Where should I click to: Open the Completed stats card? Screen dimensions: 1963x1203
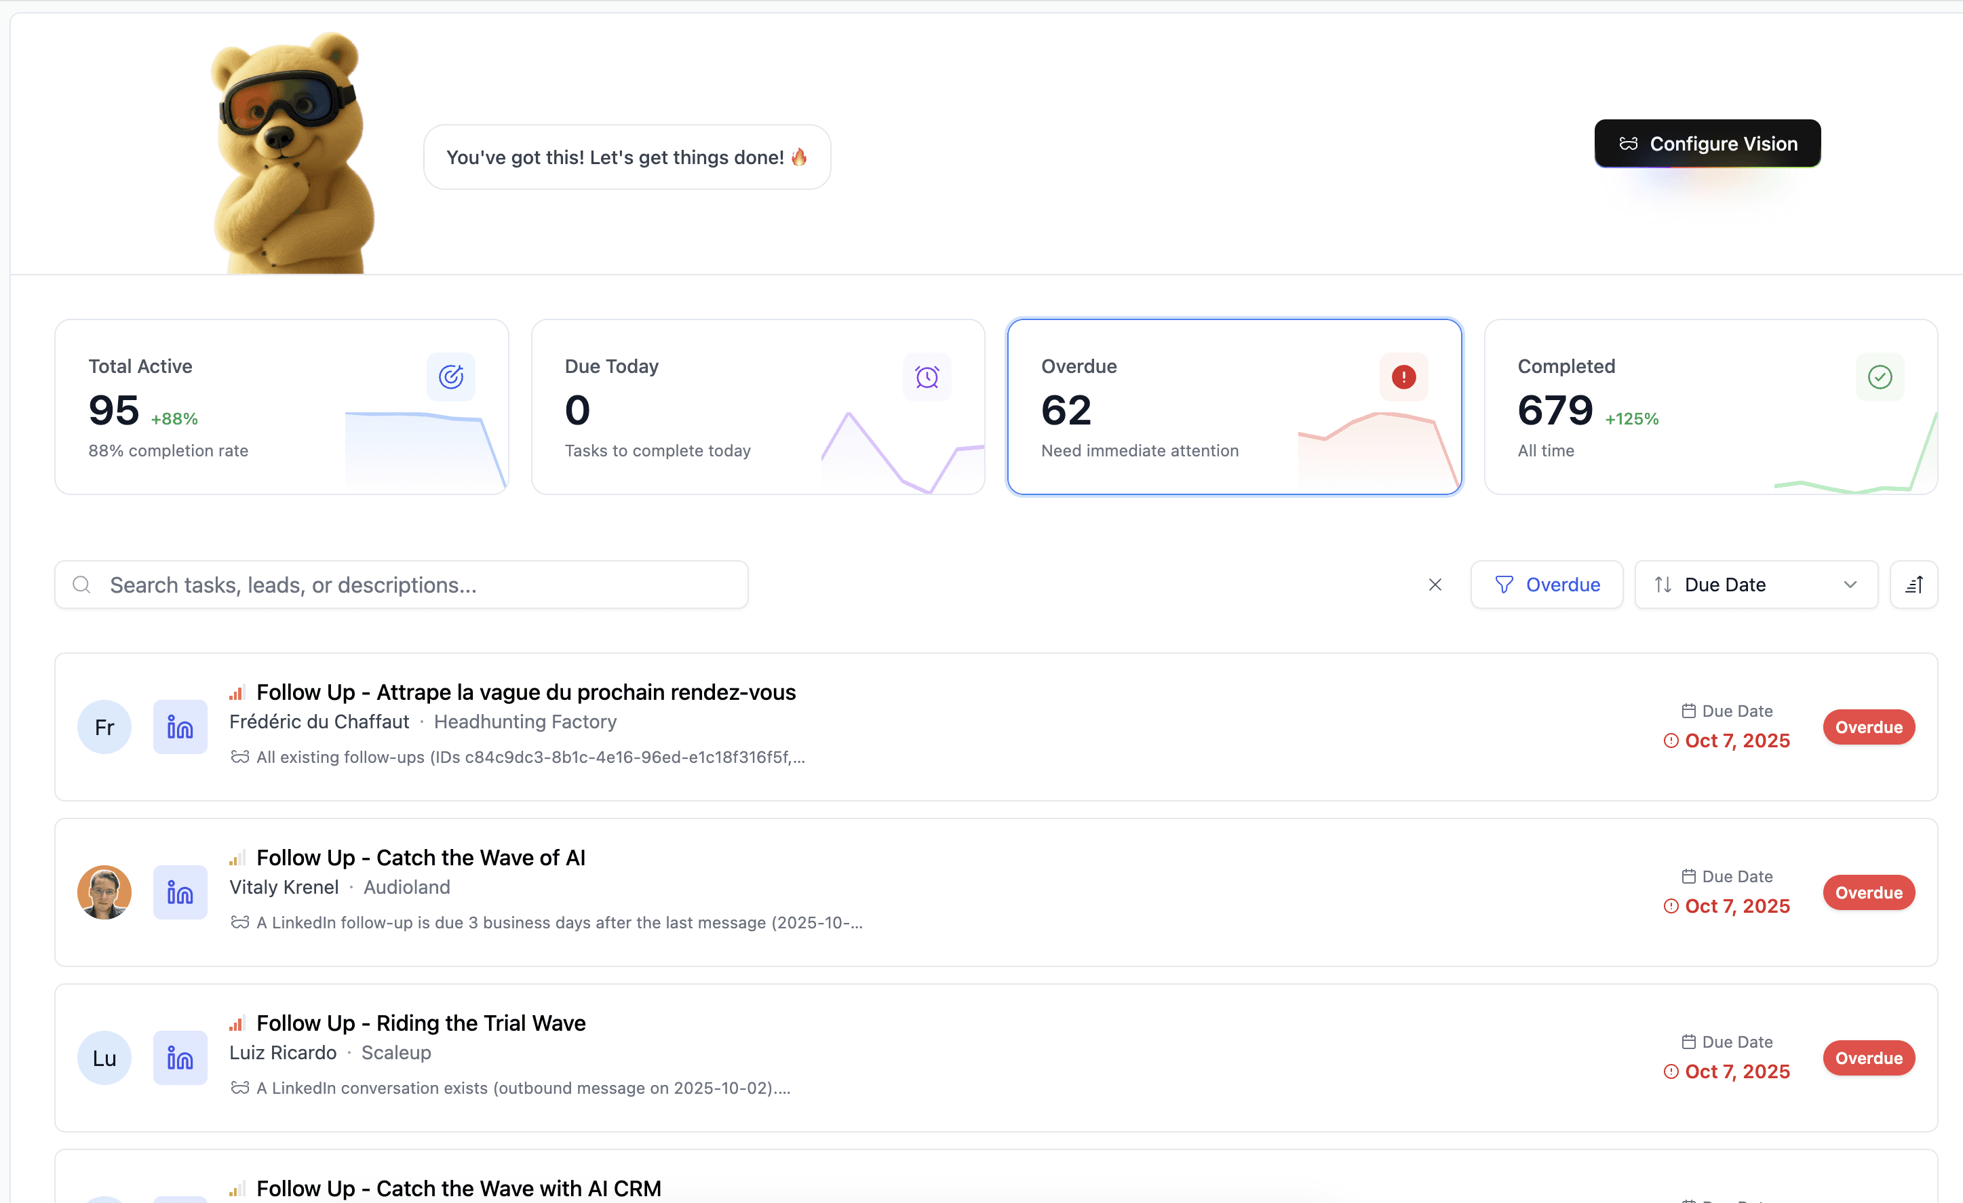pos(1711,407)
